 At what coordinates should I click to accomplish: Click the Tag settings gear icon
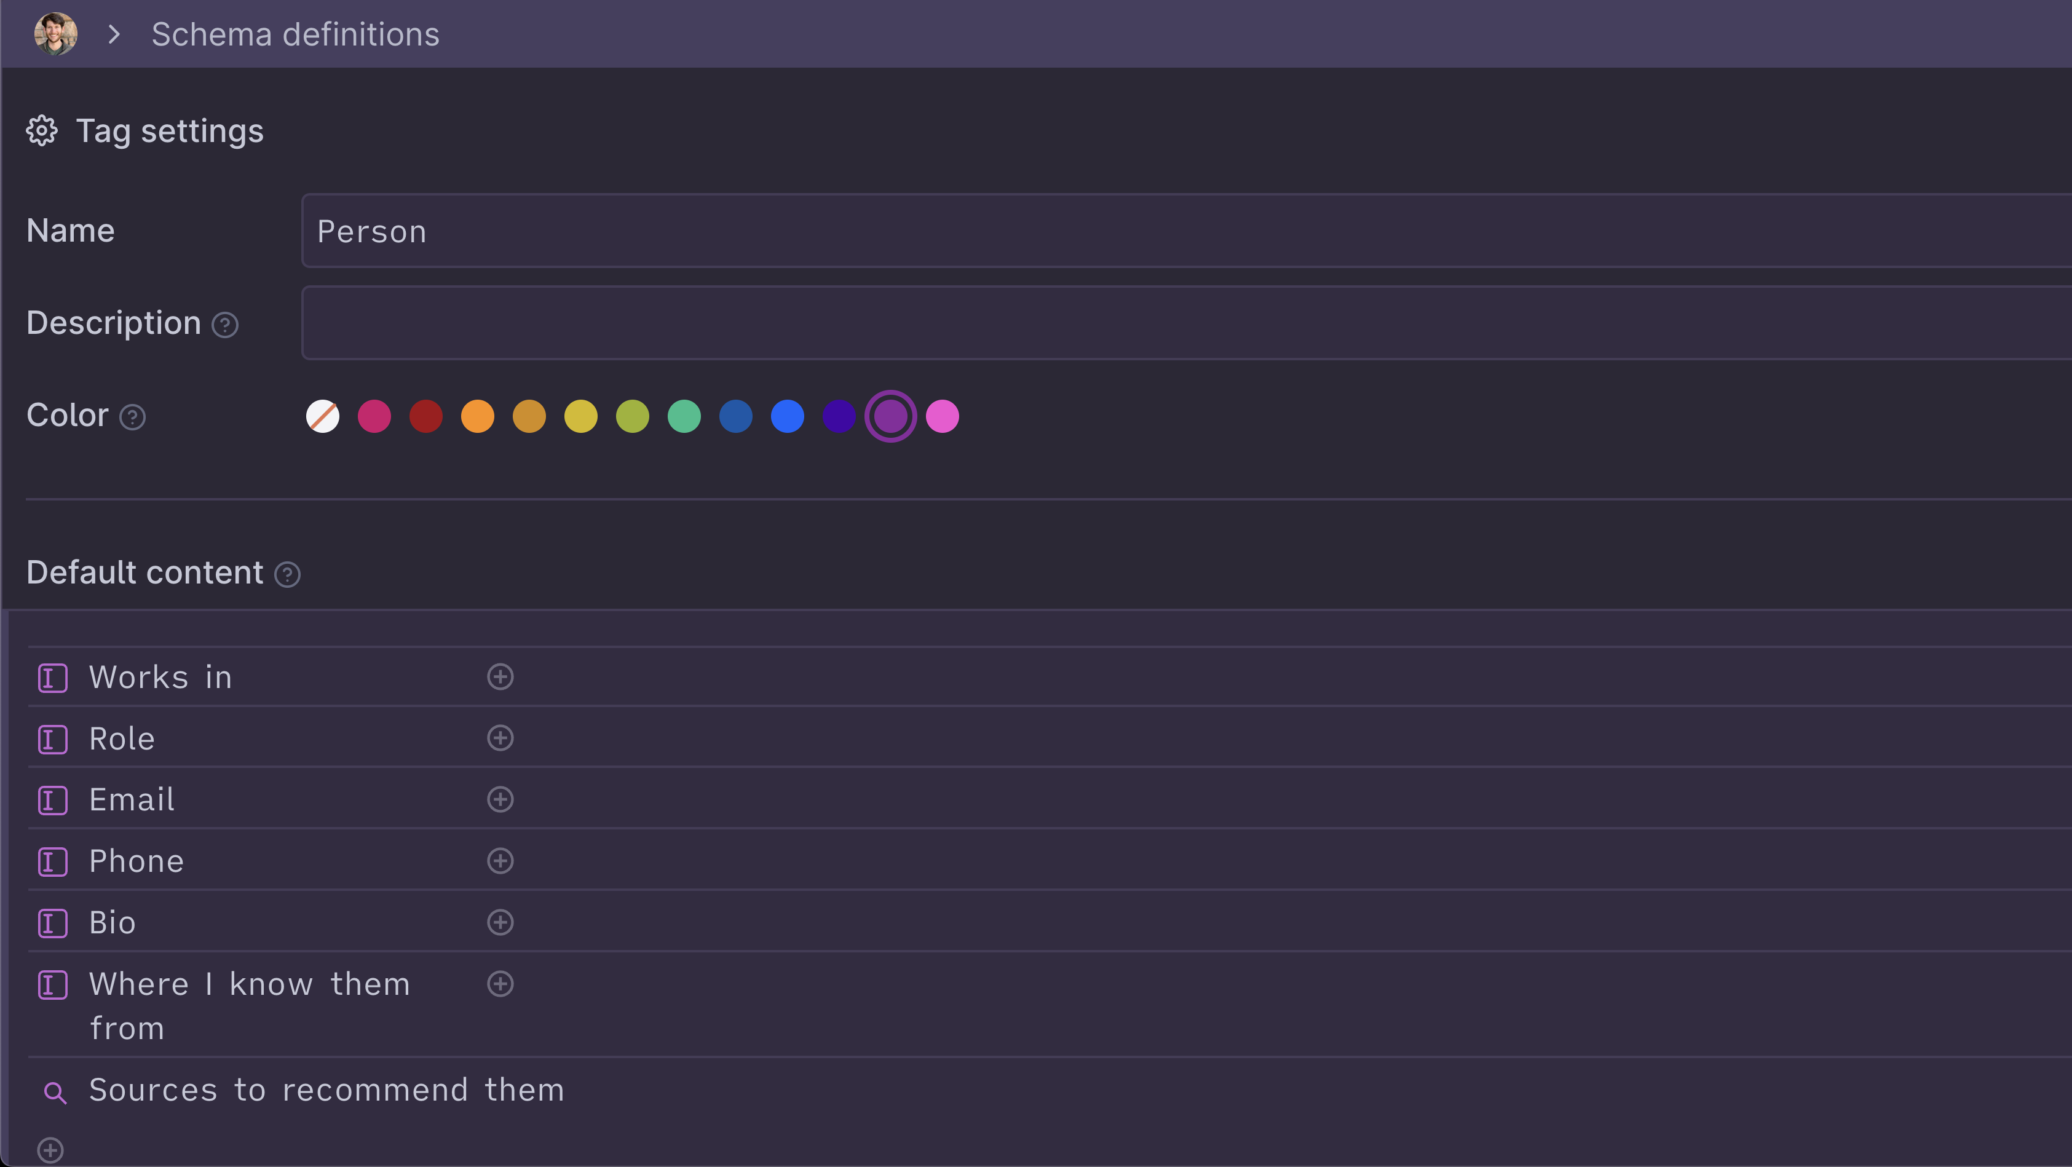tap(42, 130)
